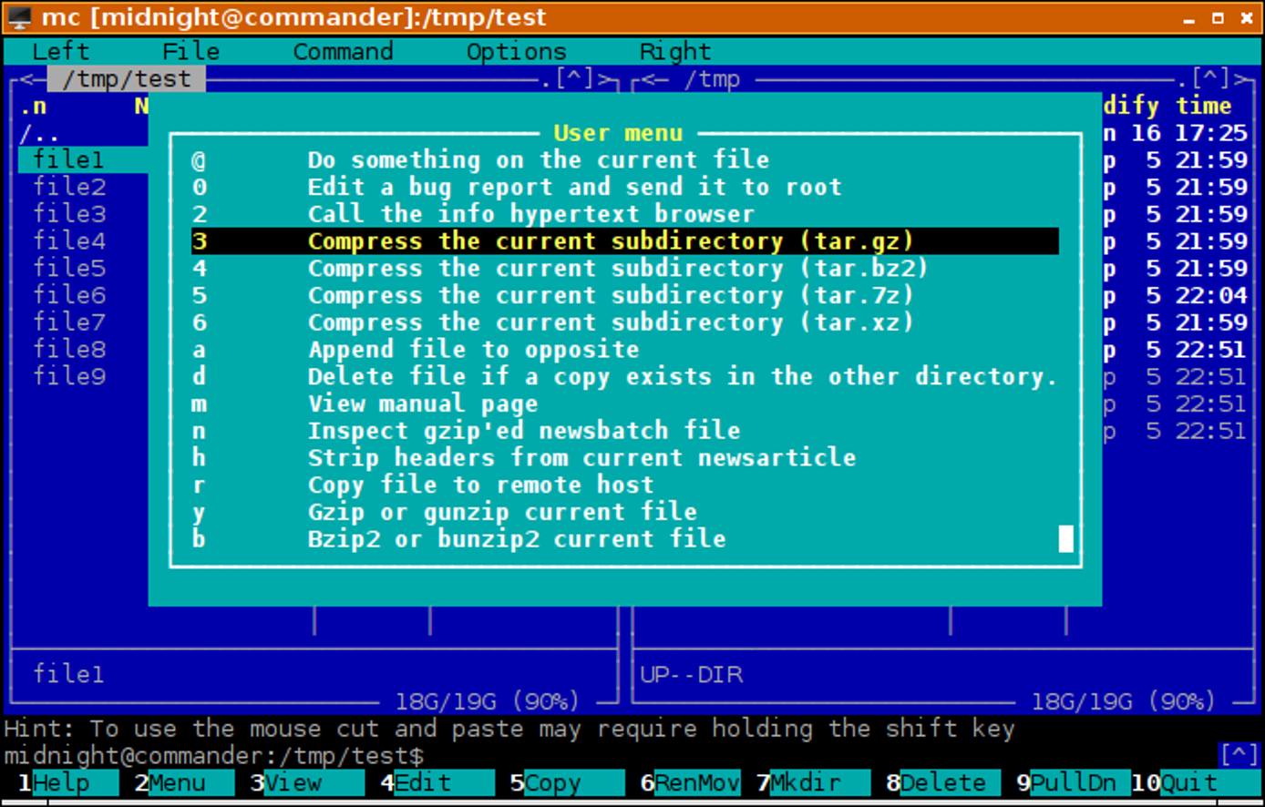This screenshot has height=807, width=1265.
Task: Select "Edit a bug report and send it to root"
Action: click(x=574, y=187)
